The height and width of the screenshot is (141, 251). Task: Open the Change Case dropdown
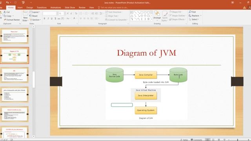click(x=68, y=19)
